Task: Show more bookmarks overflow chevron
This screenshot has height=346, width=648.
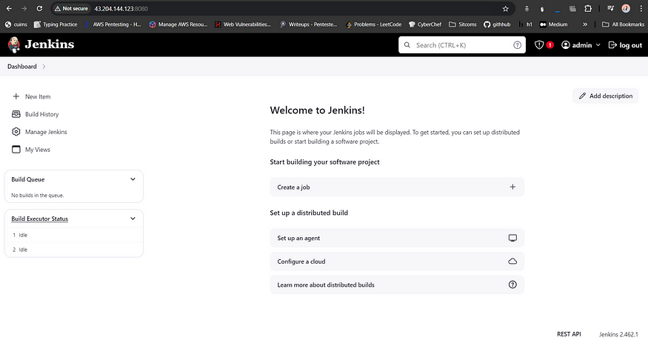Action: coord(585,24)
